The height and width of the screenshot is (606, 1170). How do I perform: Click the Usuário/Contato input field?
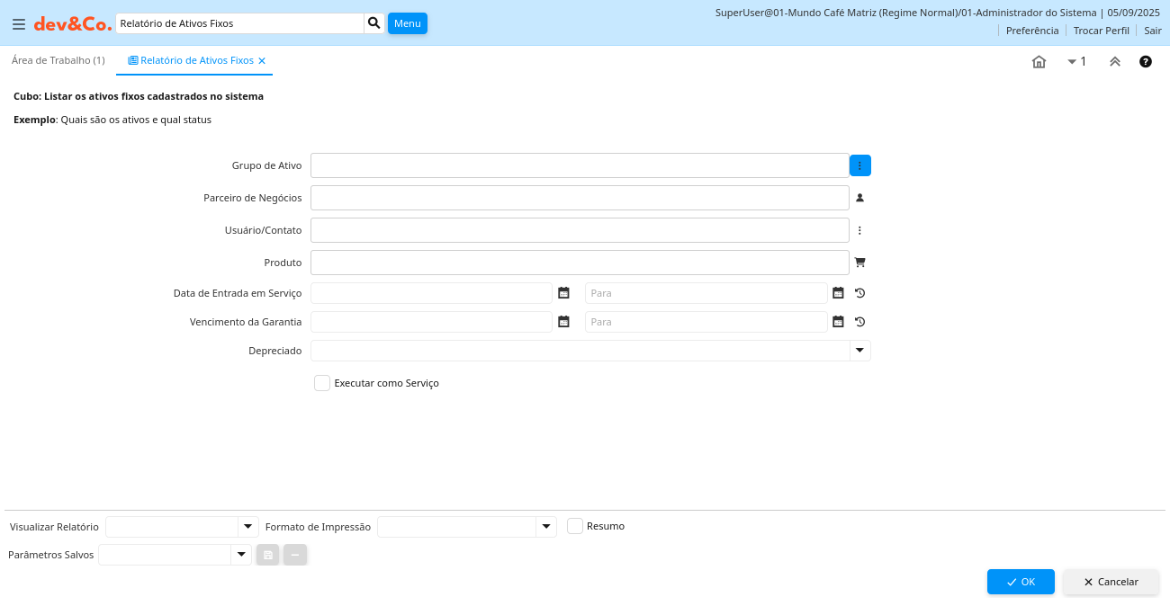click(x=580, y=230)
